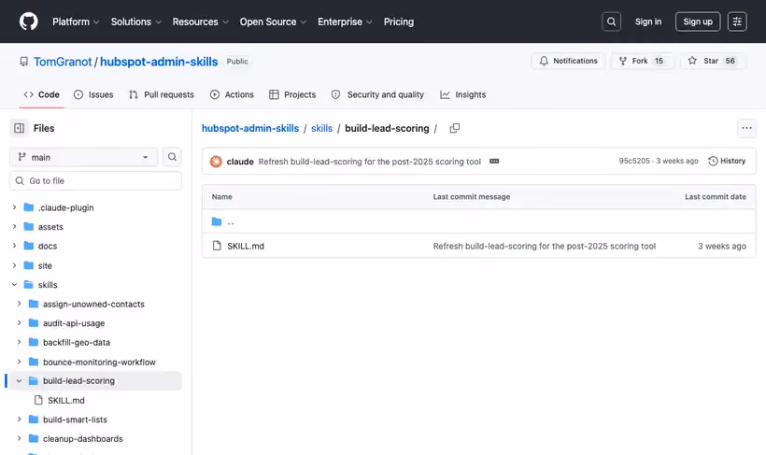Screen dimensions: 766x455
Task: Switch to the Code tab
Action: [41, 94]
